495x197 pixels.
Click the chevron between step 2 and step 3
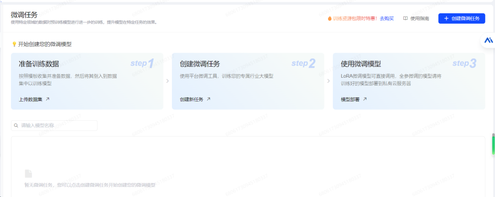[x=329, y=81]
